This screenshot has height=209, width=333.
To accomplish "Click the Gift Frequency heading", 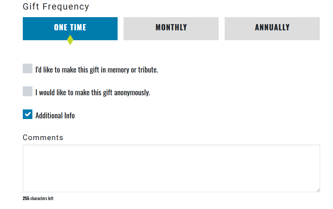I will [55, 6].
